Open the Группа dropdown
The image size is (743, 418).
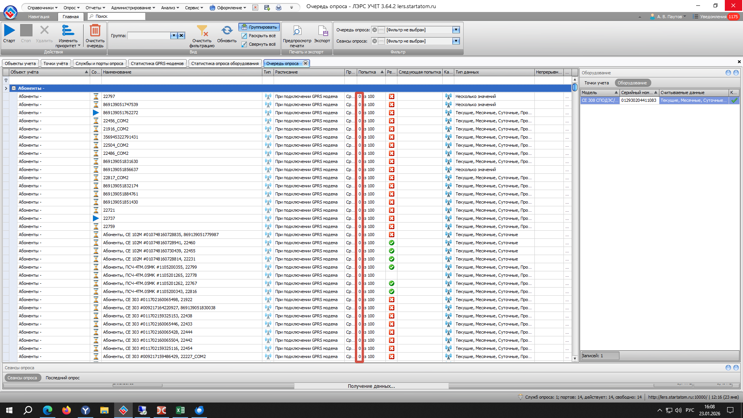coord(174,36)
